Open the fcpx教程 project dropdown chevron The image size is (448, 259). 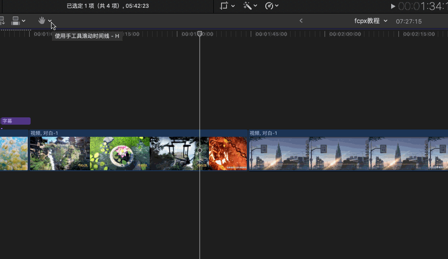(x=385, y=21)
